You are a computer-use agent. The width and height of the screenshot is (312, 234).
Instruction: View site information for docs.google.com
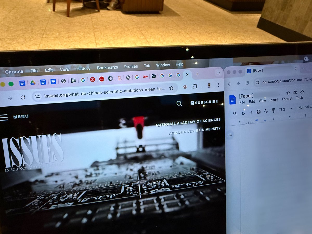point(257,82)
